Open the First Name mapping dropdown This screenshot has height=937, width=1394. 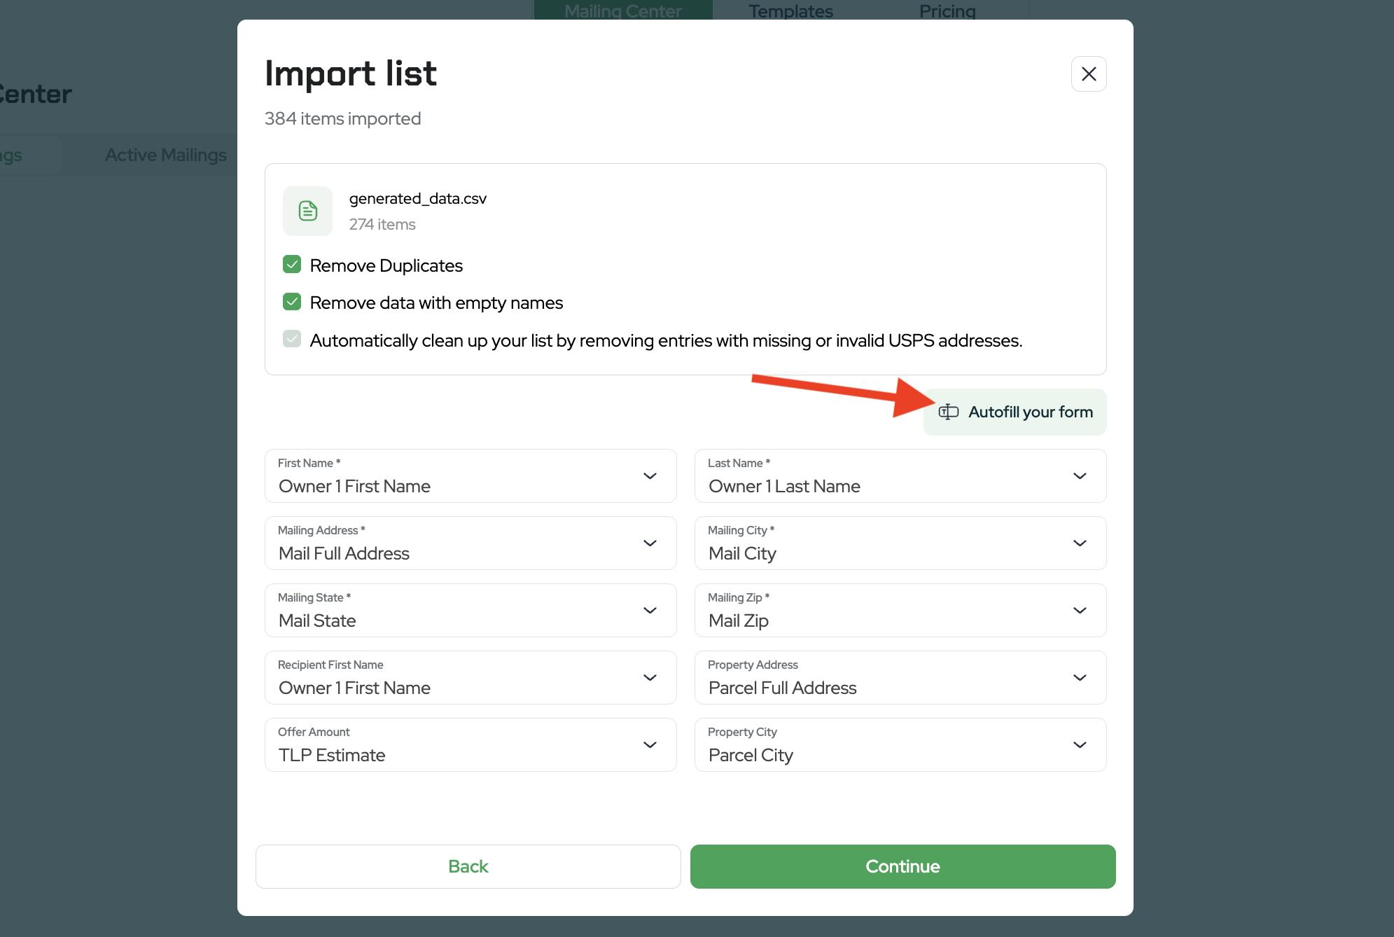470,476
